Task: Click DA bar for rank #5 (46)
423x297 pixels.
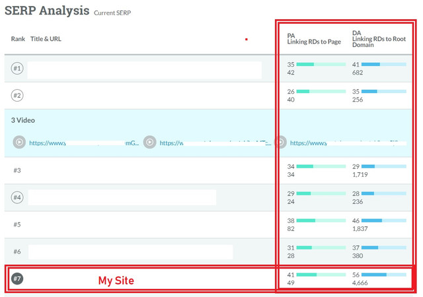Action: coord(384,220)
